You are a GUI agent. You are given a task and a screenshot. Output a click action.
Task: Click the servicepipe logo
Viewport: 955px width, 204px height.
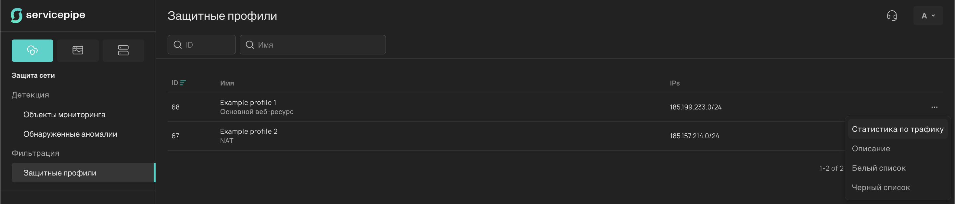(48, 15)
